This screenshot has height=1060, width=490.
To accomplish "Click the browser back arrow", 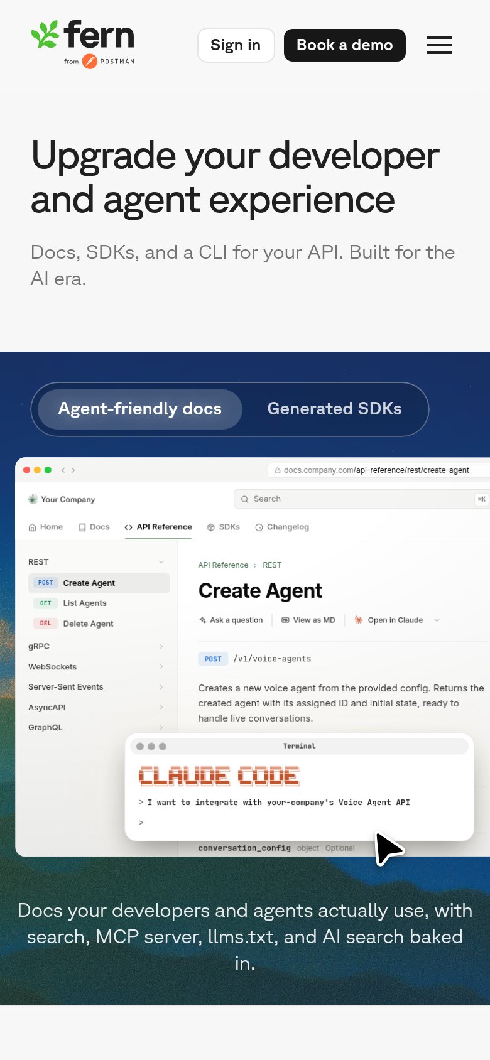I will (x=63, y=470).
